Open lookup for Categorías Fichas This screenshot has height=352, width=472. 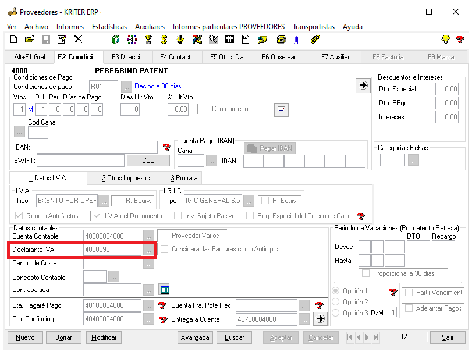(x=414, y=160)
